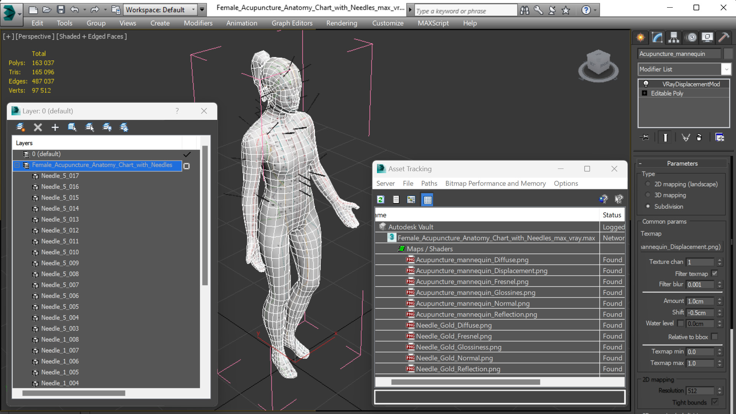Open Bitmap Performance and Memory menu
This screenshot has width=736, height=414.
[495, 183]
